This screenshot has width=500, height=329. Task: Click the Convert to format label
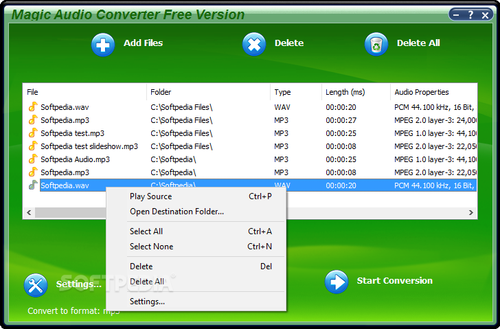point(73,311)
